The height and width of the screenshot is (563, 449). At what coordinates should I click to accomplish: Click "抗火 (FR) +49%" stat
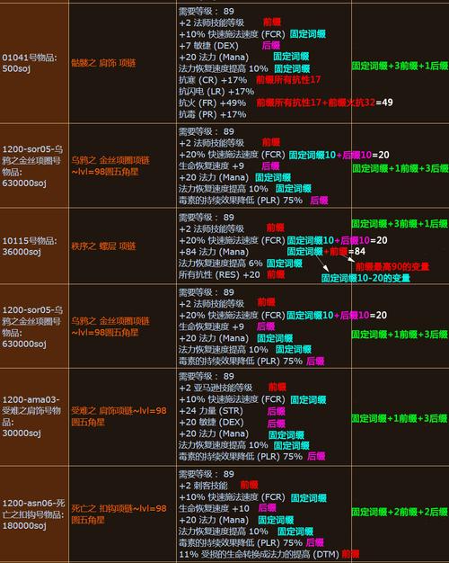(x=212, y=103)
